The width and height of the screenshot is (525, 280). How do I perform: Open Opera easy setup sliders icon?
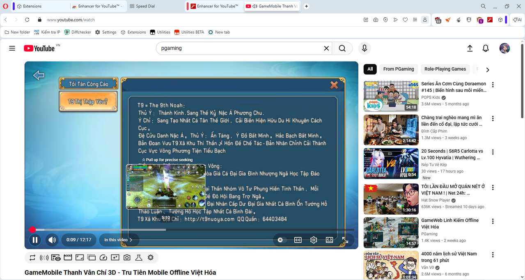[415, 20]
